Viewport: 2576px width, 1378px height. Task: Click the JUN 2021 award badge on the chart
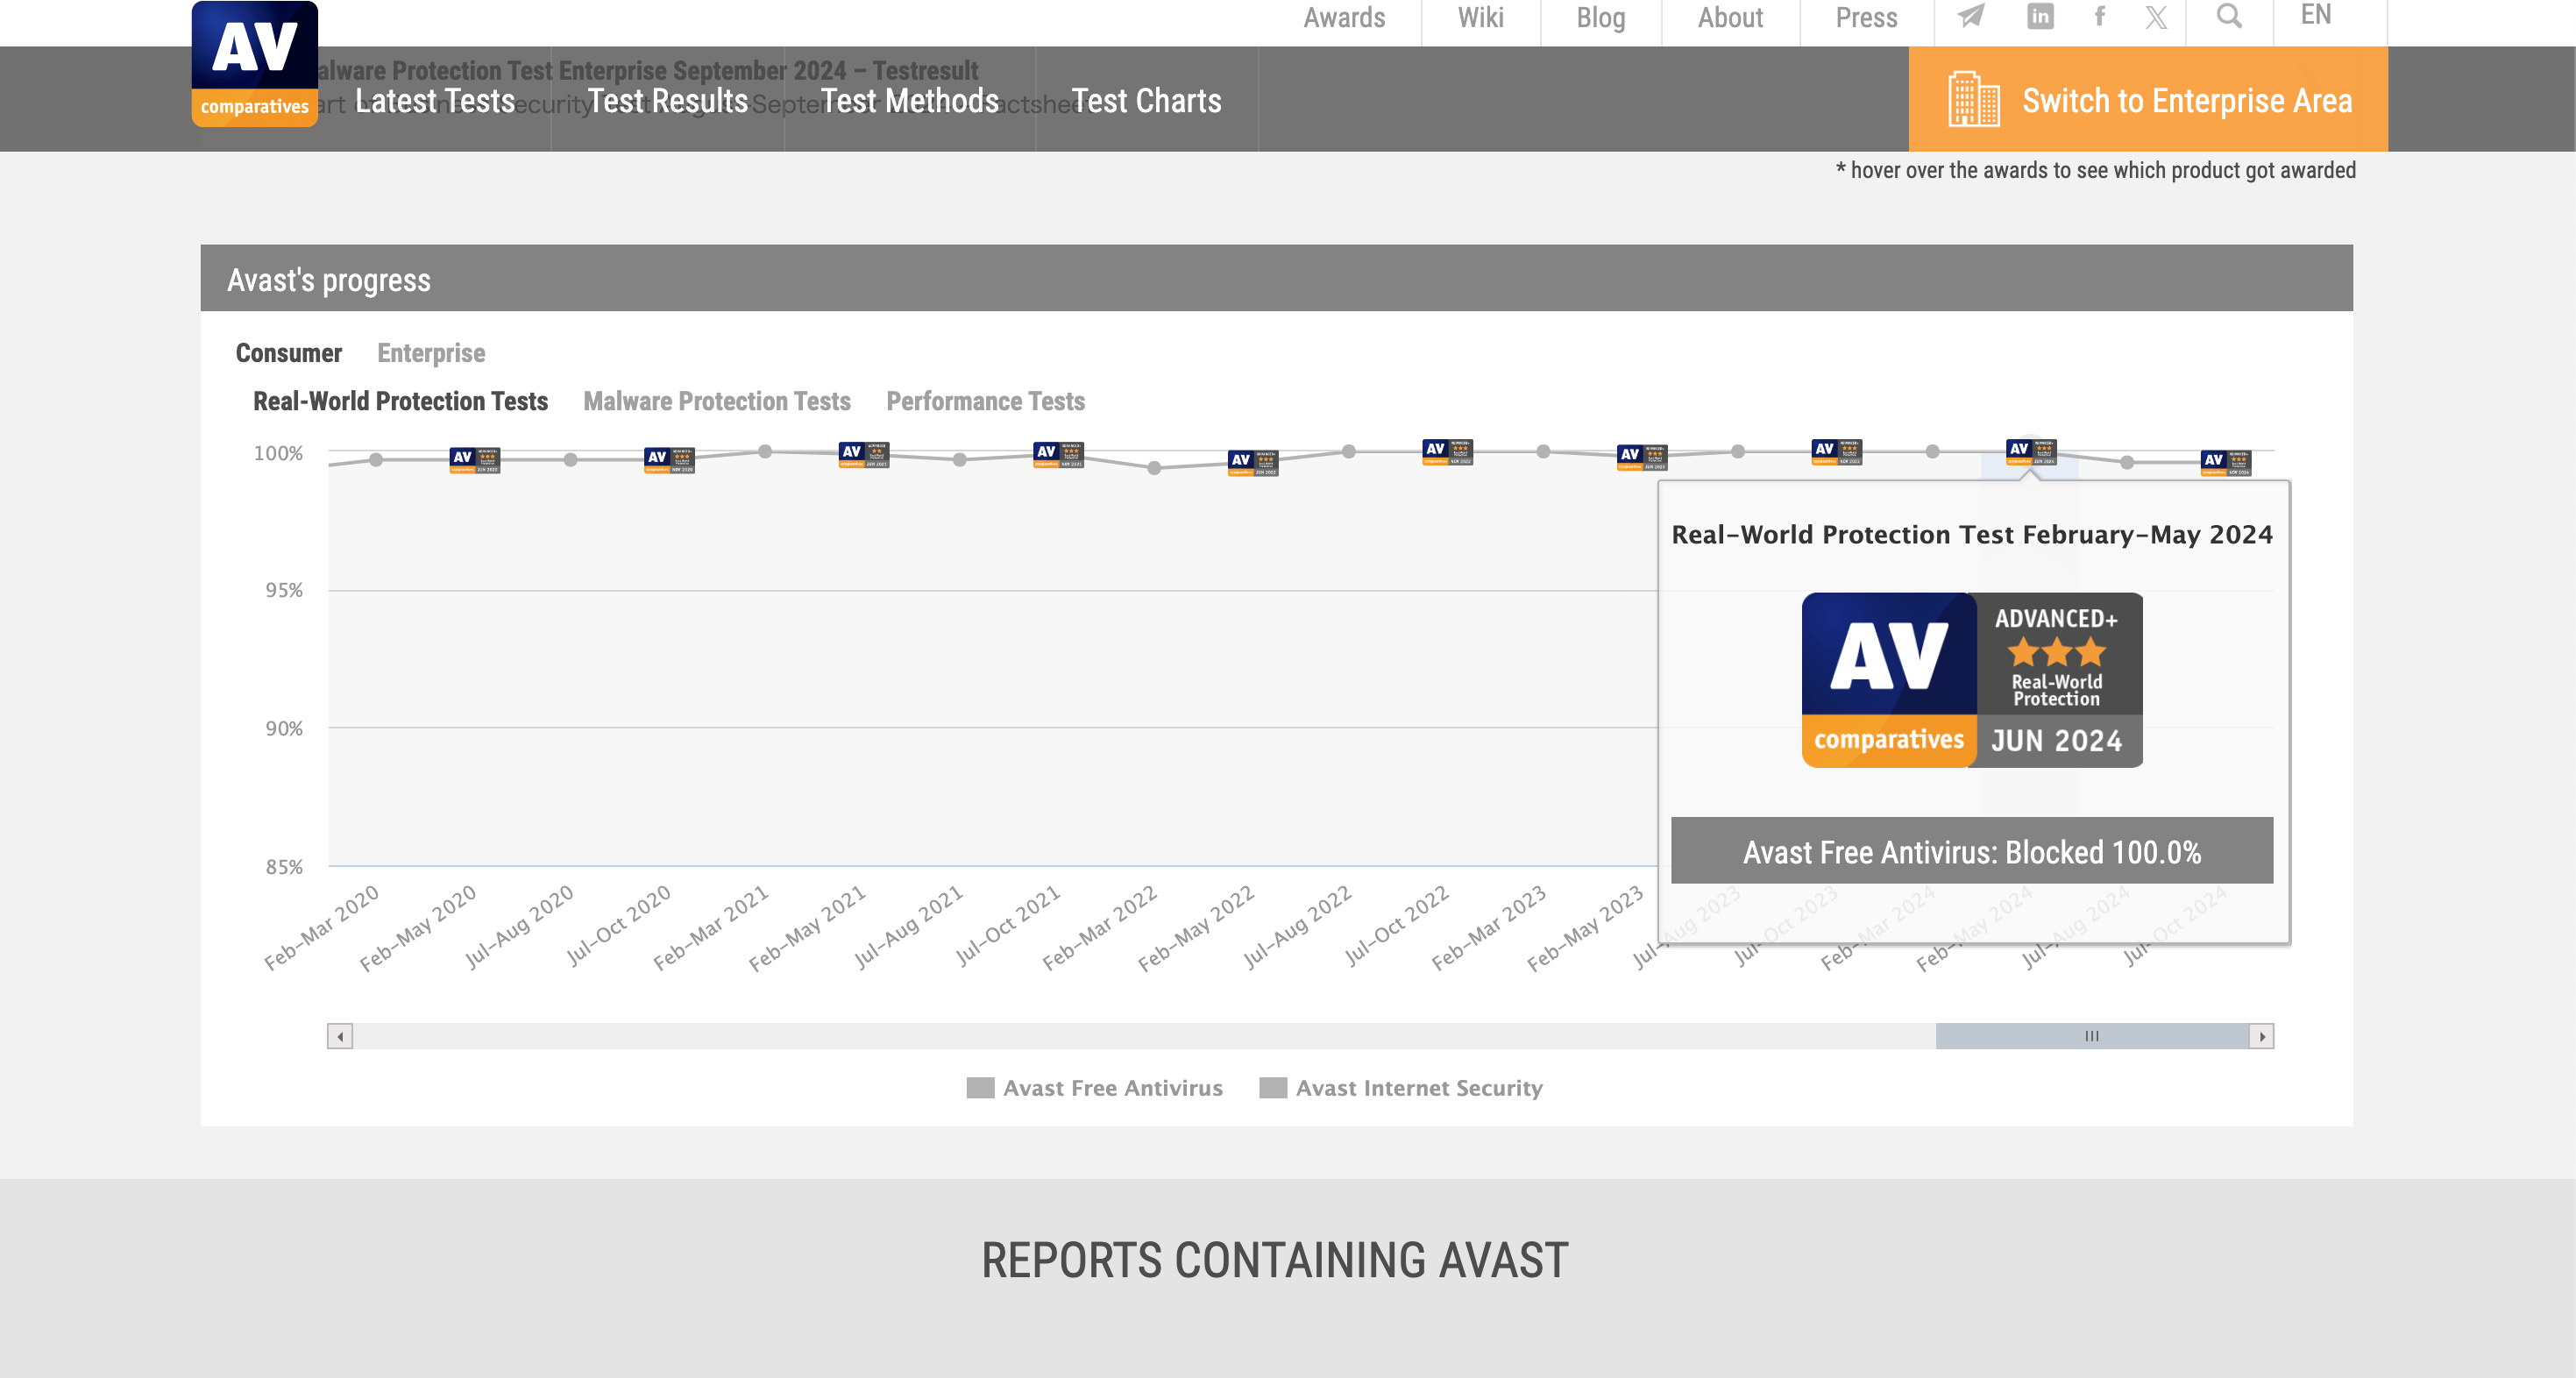(864, 455)
